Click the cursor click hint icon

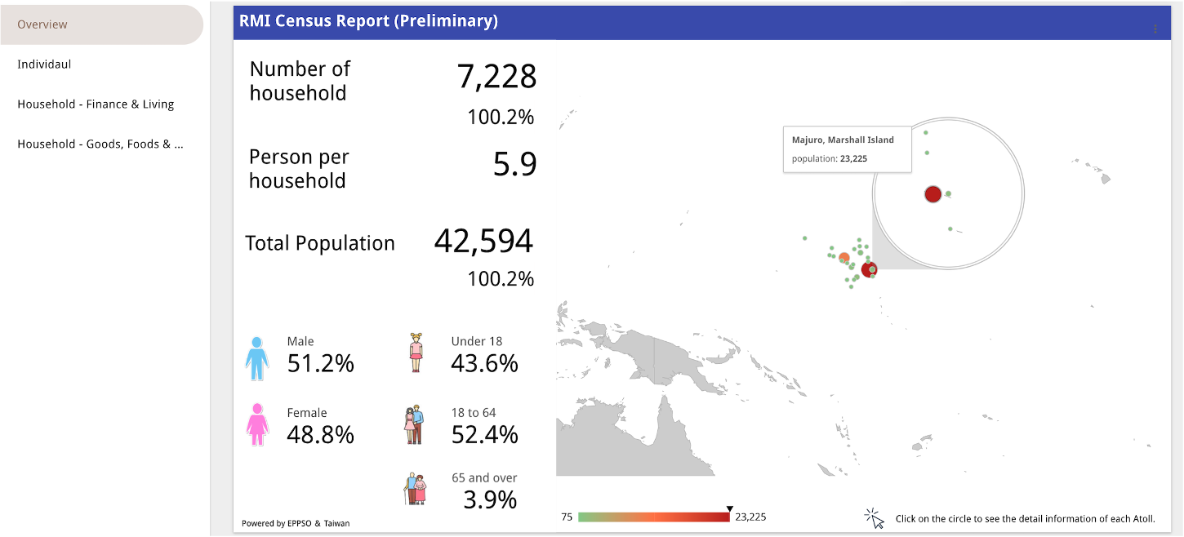coord(875,518)
